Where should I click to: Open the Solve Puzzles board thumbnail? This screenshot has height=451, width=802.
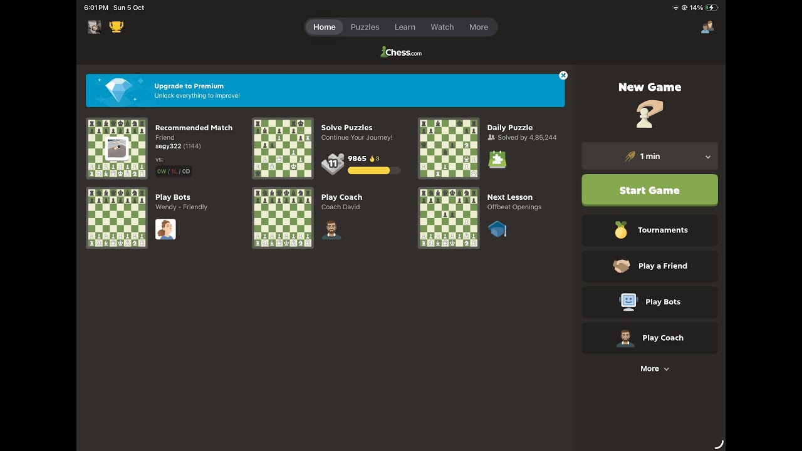[x=283, y=148]
